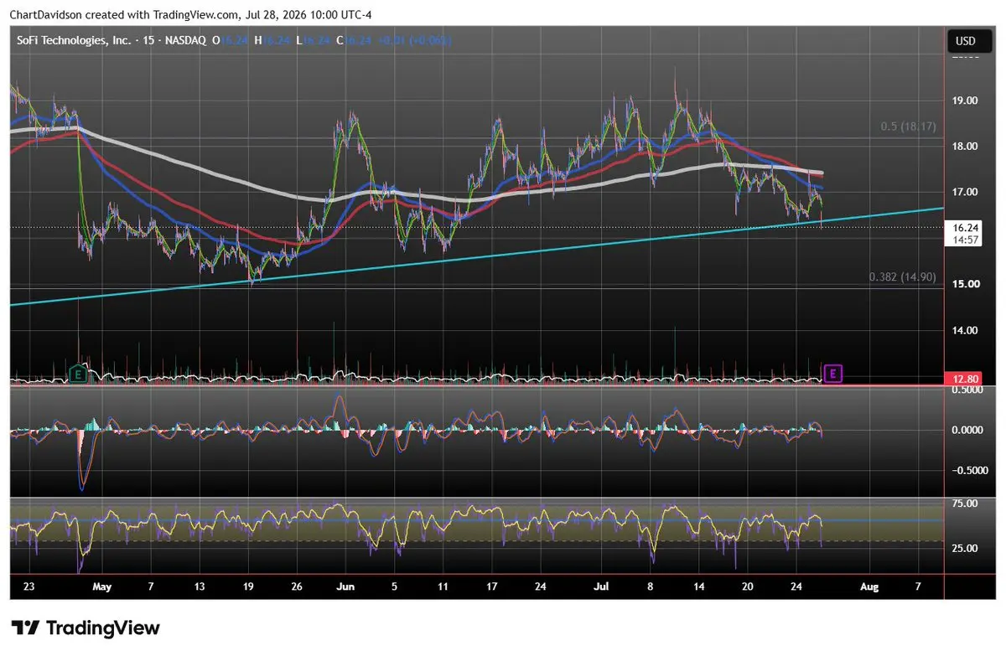Click the 14.00 price axis label
The image size is (1006, 656).
click(x=965, y=330)
